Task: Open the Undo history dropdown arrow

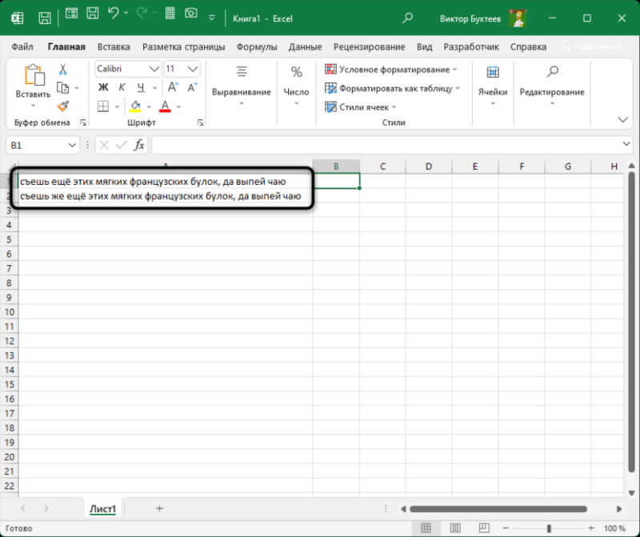Action: (126, 14)
